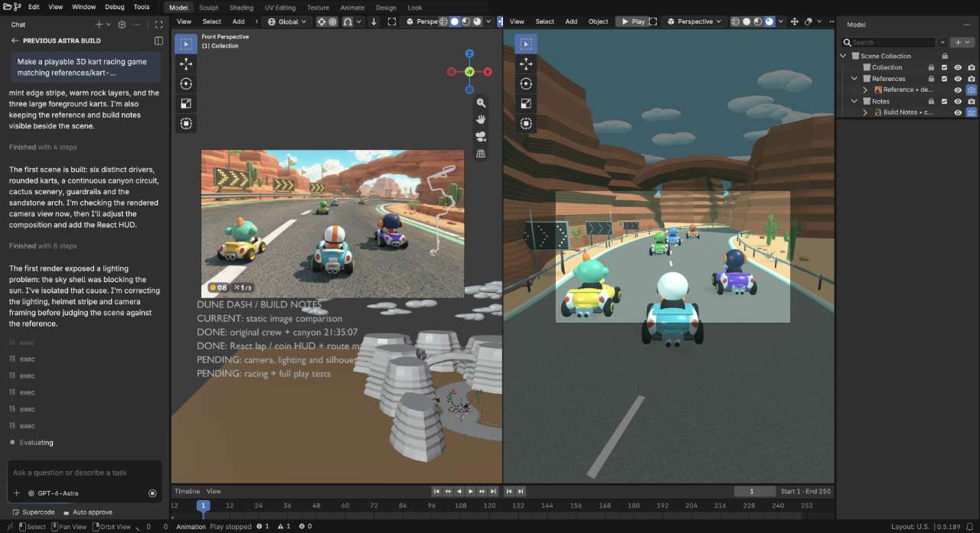The image size is (980, 533).
Task: Click the pan hand viewport icon
Action: tap(481, 119)
